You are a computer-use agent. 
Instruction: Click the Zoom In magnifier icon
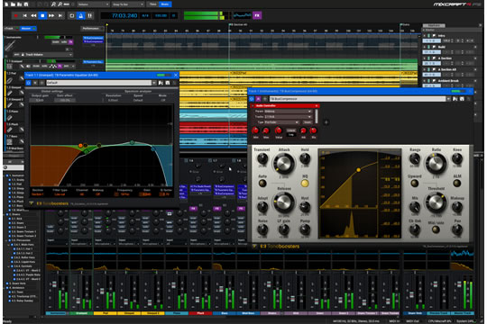point(53,4)
